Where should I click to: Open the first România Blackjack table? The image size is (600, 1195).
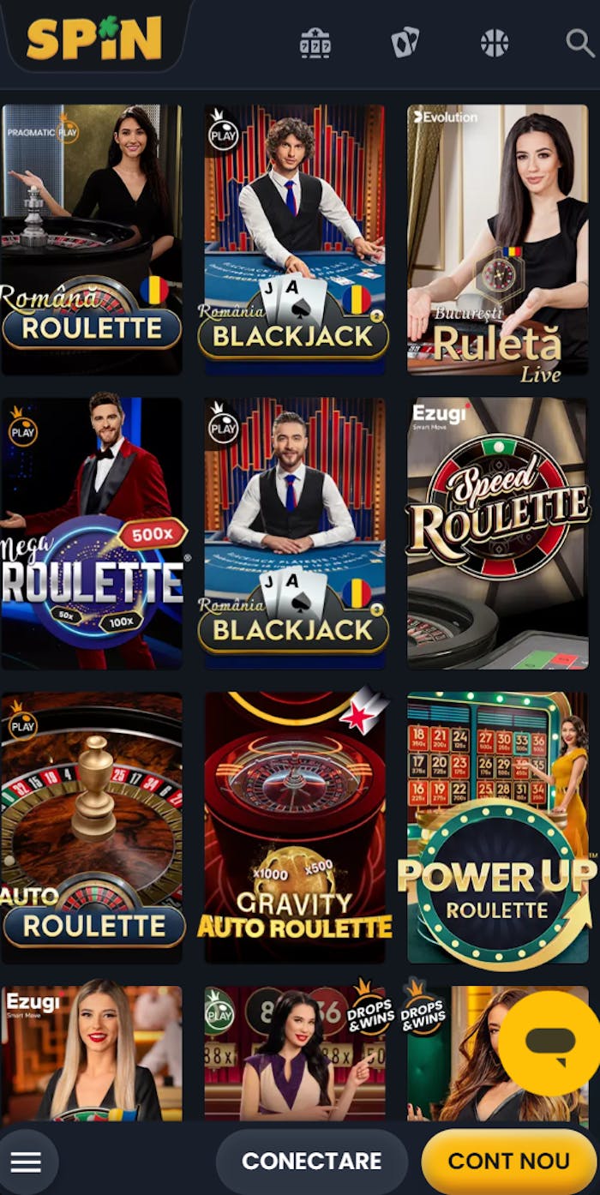[295, 240]
